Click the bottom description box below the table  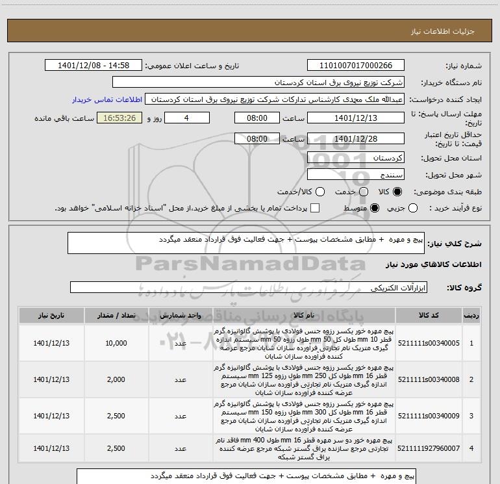coord(246,476)
